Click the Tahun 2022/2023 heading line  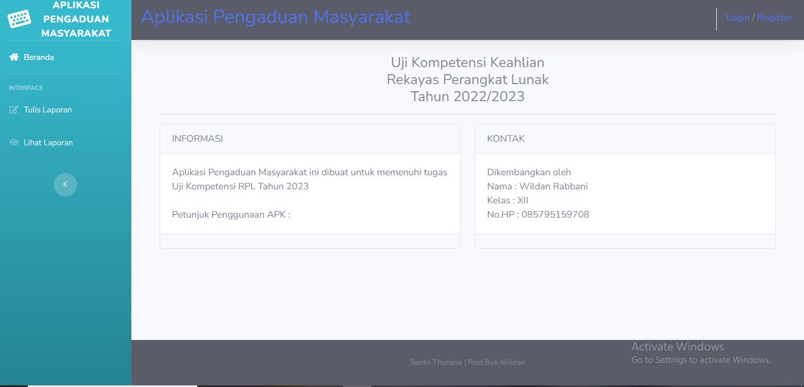468,96
